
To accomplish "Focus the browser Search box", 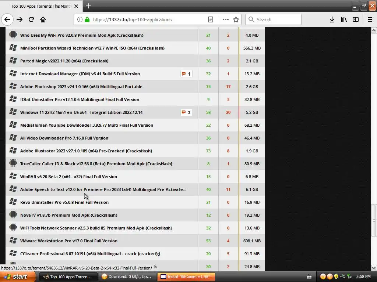I will click(x=273, y=19).
